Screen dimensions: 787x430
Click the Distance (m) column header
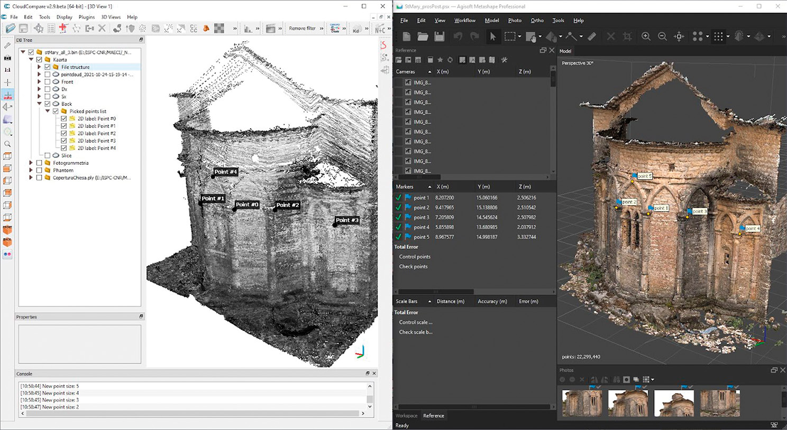tap(453, 301)
